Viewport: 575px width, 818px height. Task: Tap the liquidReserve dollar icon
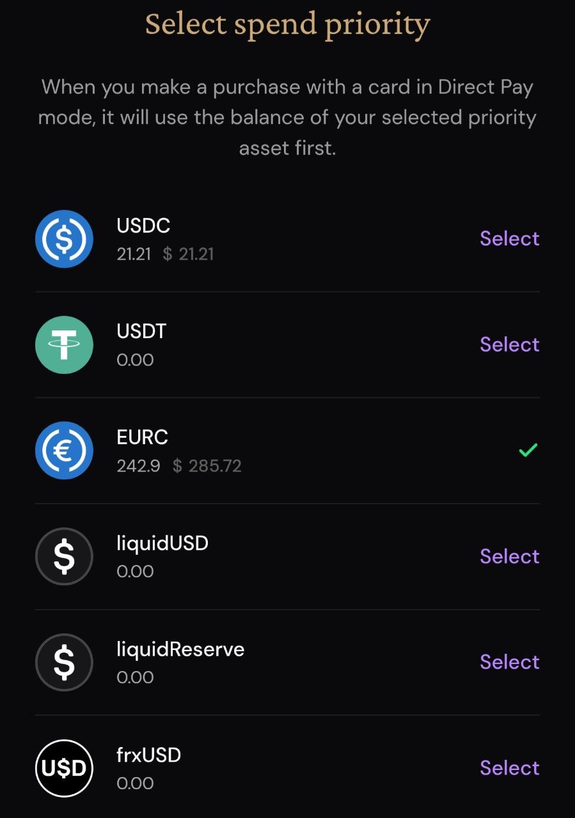[64, 663]
